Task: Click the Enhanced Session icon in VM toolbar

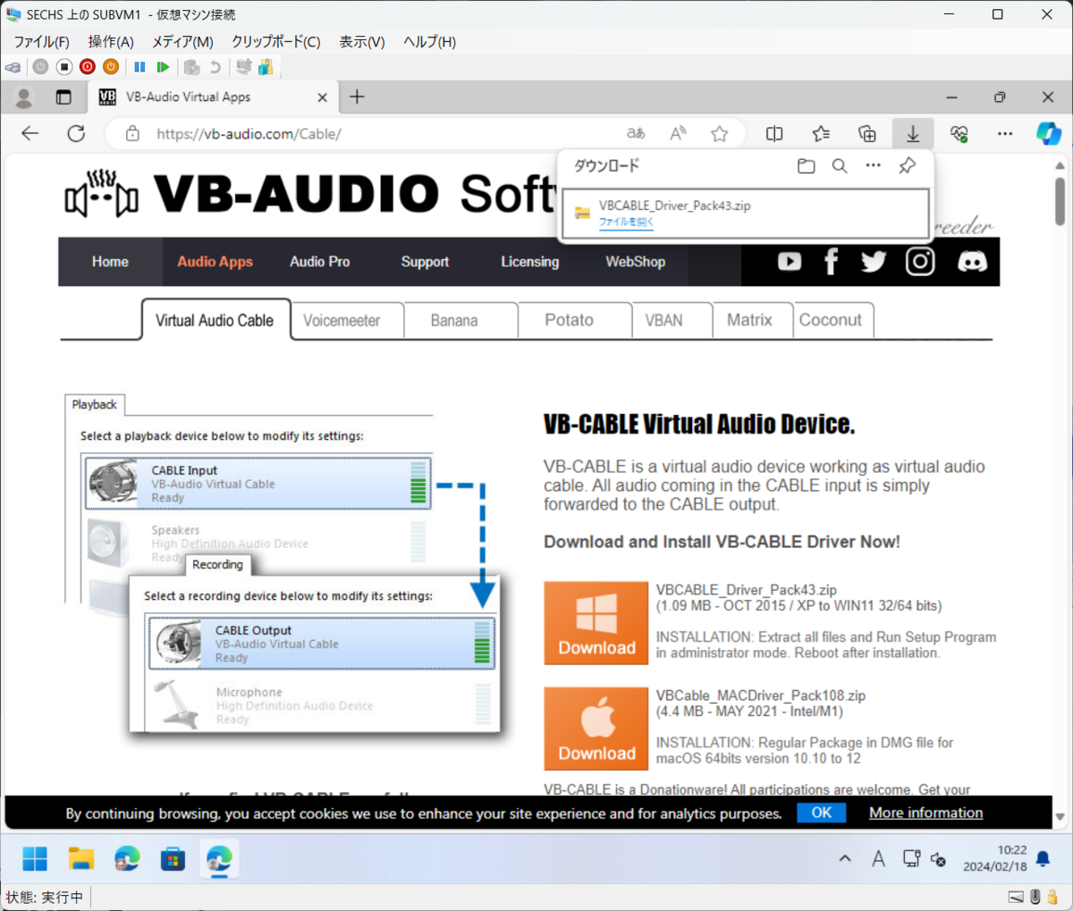Action: (243, 67)
